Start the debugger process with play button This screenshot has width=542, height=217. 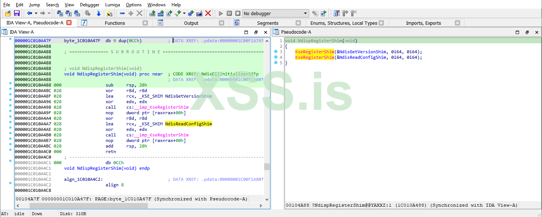point(221,13)
